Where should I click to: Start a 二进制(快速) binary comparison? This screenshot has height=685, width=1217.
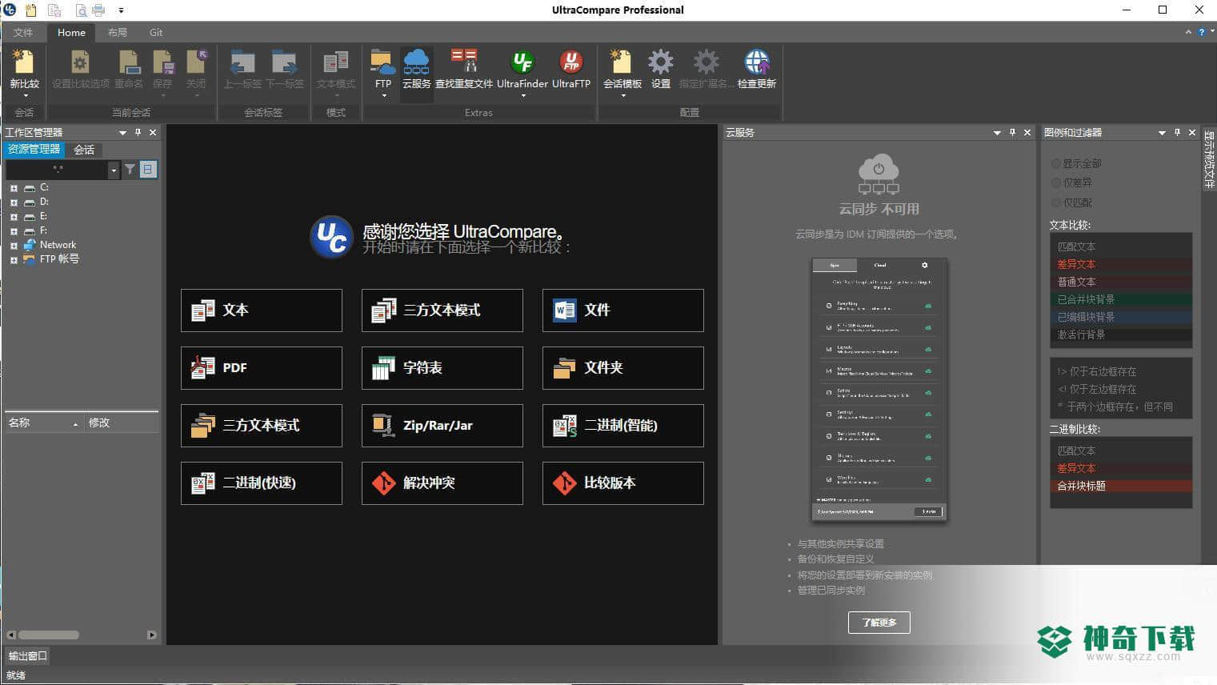point(262,483)
